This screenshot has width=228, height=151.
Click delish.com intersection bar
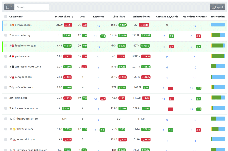click(218, 97)
